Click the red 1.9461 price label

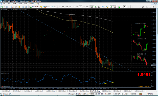pos(144,75)
